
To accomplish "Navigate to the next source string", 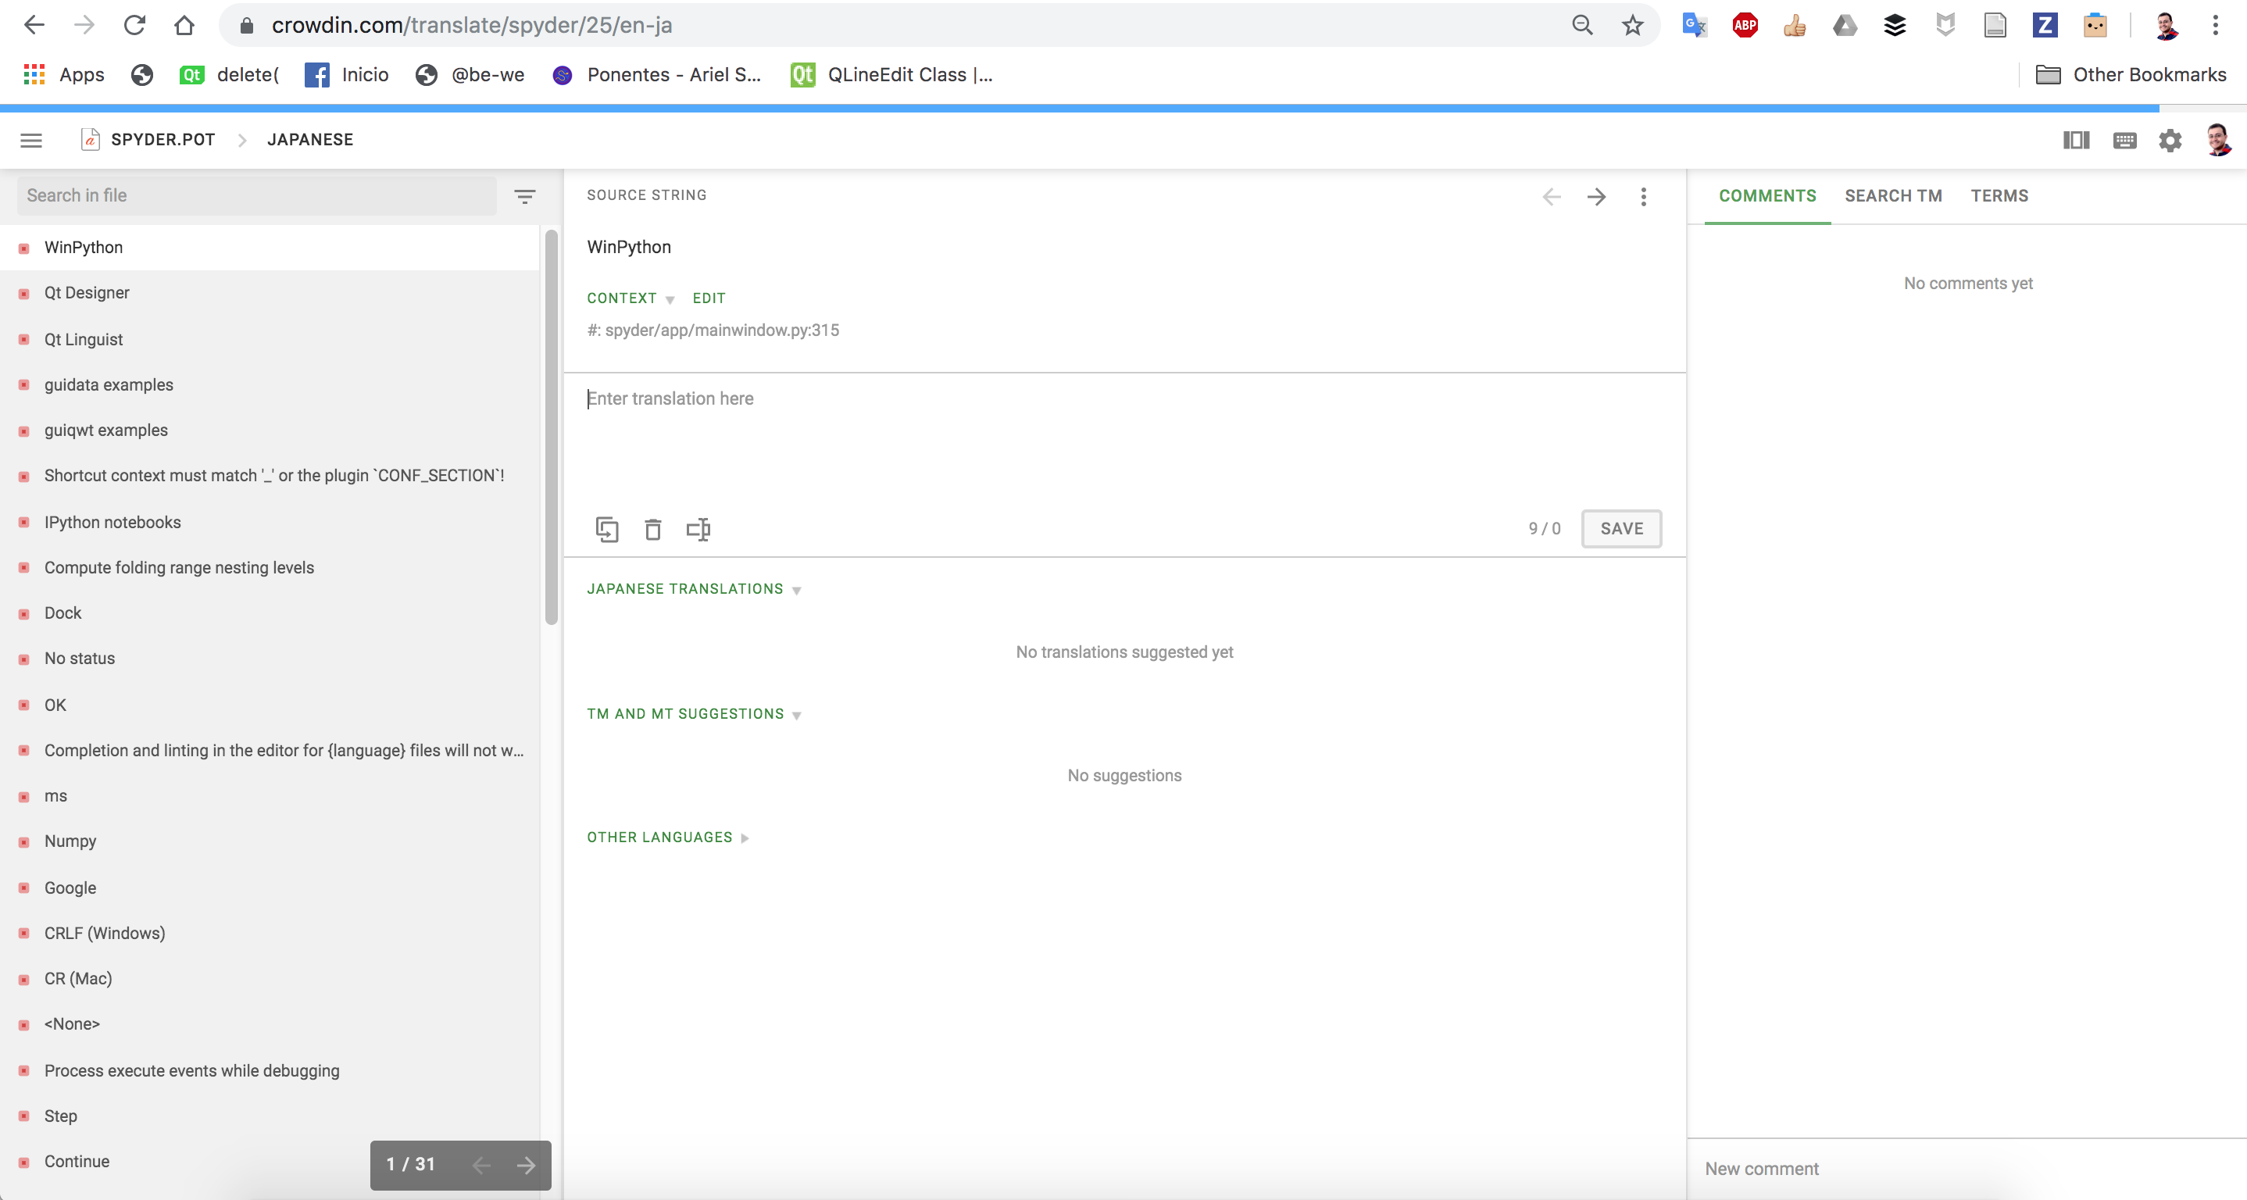I will pos(1596,197).
